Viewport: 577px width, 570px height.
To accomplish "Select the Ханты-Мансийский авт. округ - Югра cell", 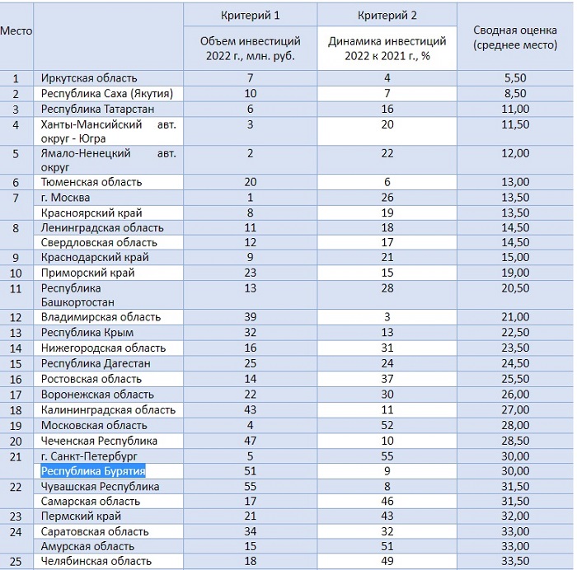I will (x=108, y=131).
